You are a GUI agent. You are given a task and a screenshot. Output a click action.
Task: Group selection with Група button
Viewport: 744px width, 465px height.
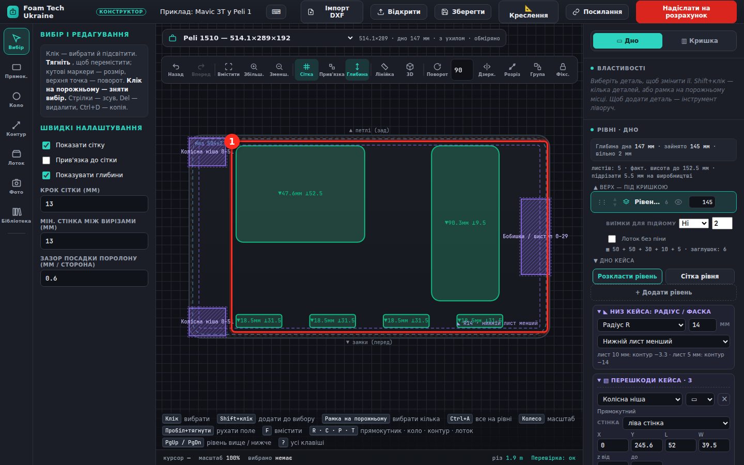537,70
